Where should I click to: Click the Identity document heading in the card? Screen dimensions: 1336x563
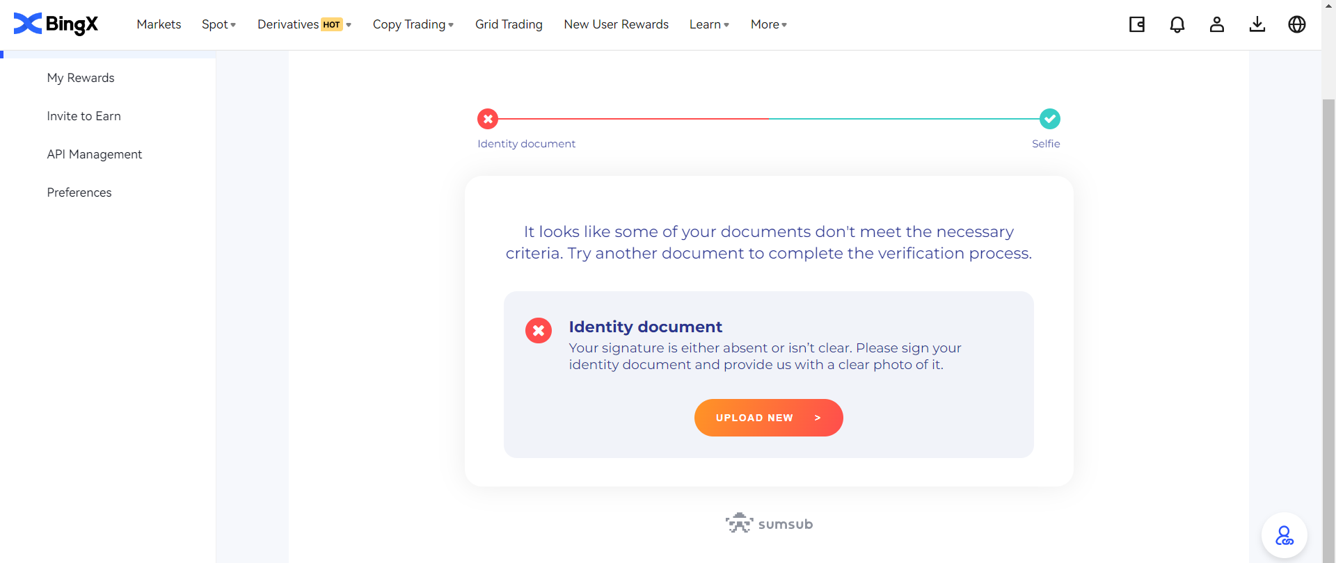[x=646, y=327]
